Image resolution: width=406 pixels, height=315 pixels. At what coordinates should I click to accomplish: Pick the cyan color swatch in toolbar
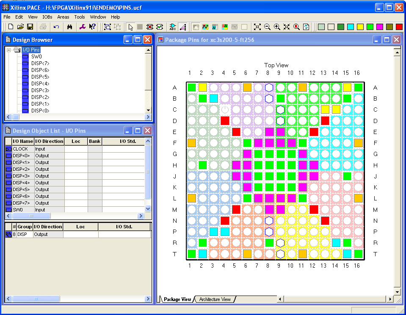click(x=351, y=27)
